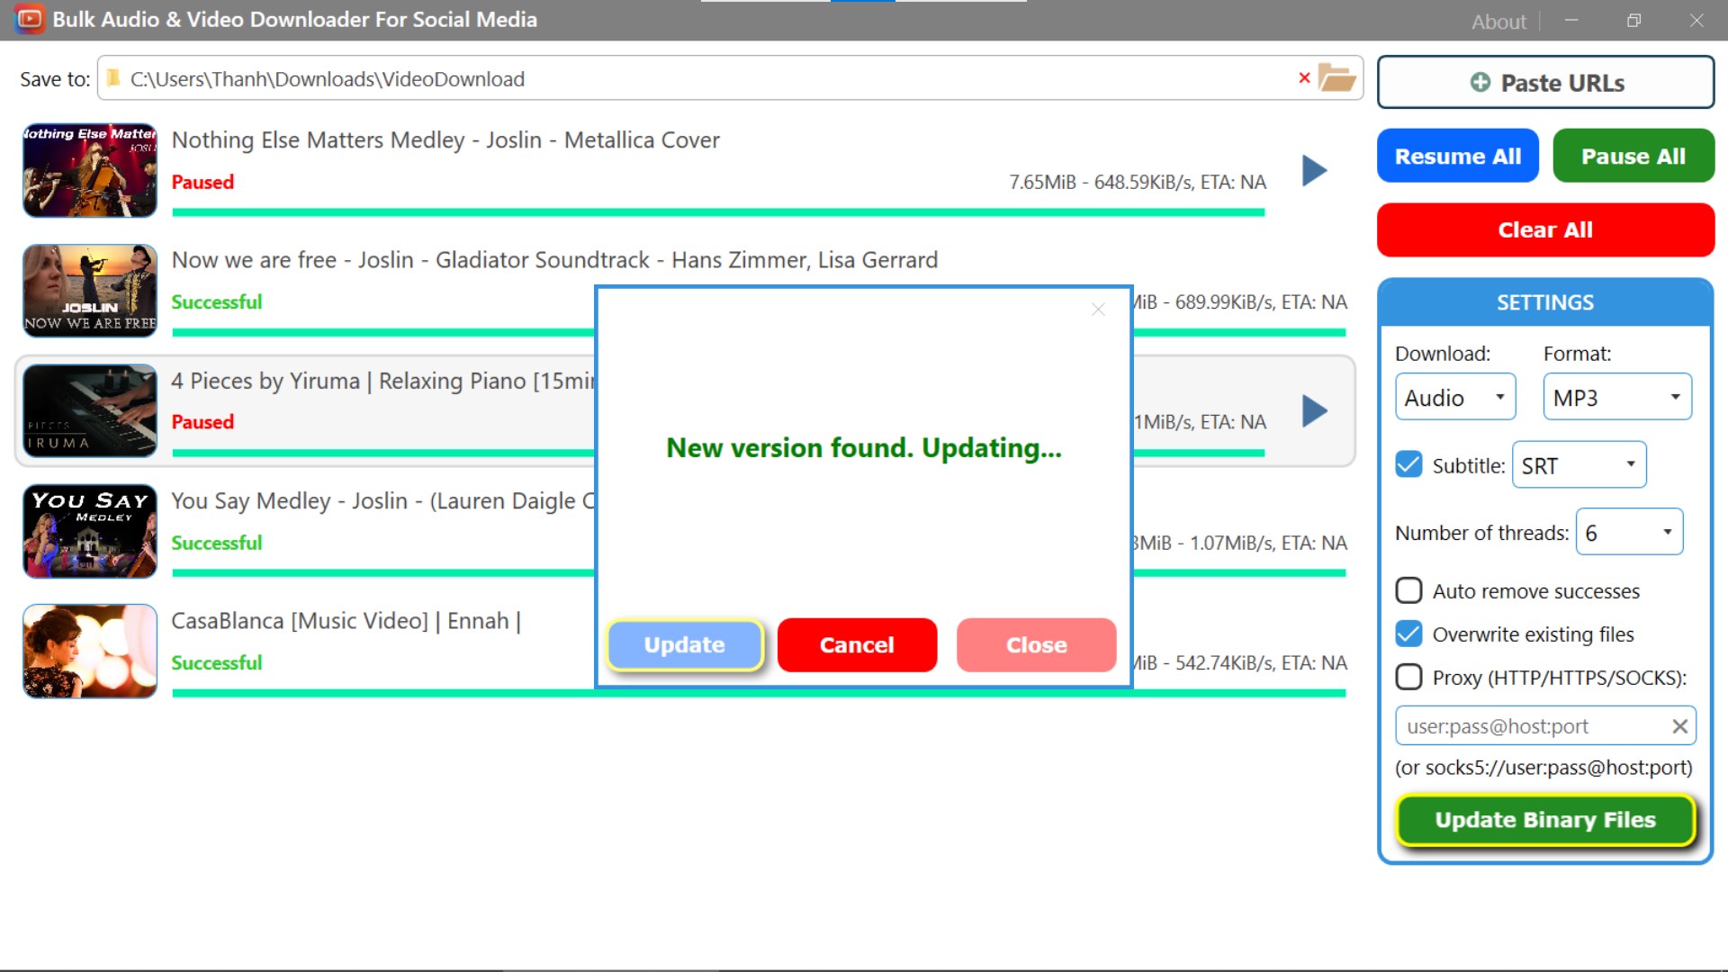
Task: Disable Overwrite existing files option
Action: (1408, 634)
